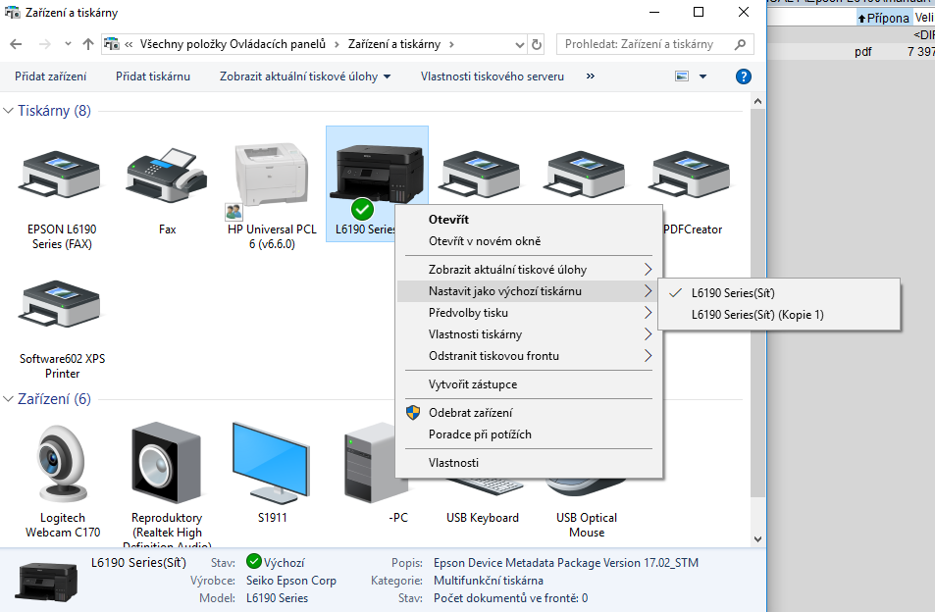
Task: Choose Odebrat zařízení from context menu
Action: pos(470,413)
